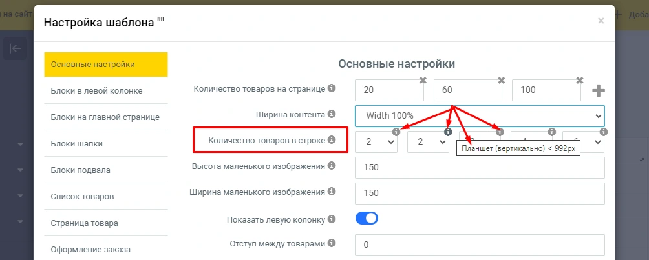This screenshot has width=649, height=260.
Task: Click the Отступ между товарами input field
Action: pyautogui.click(x=480, y=245)
